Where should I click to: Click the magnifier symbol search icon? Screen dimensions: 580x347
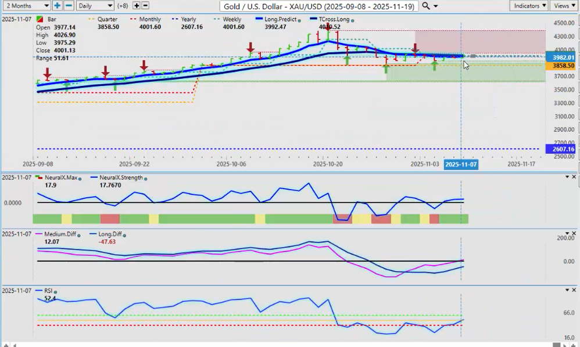click(x=425, y=5)
